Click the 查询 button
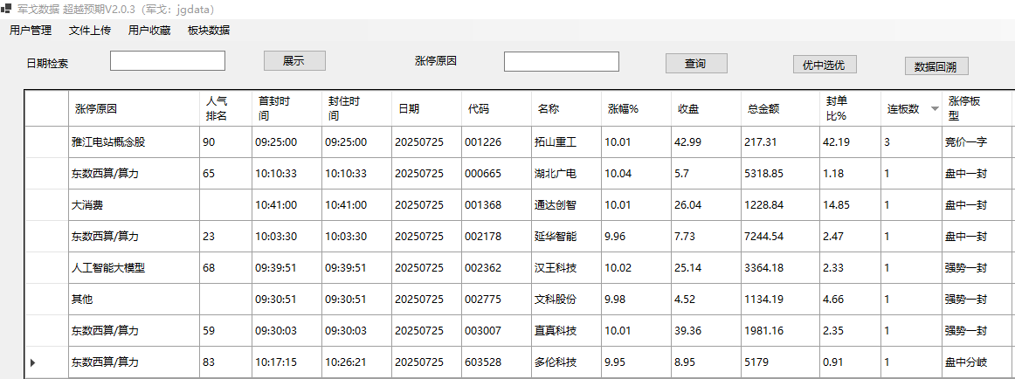 pos(696,64)
